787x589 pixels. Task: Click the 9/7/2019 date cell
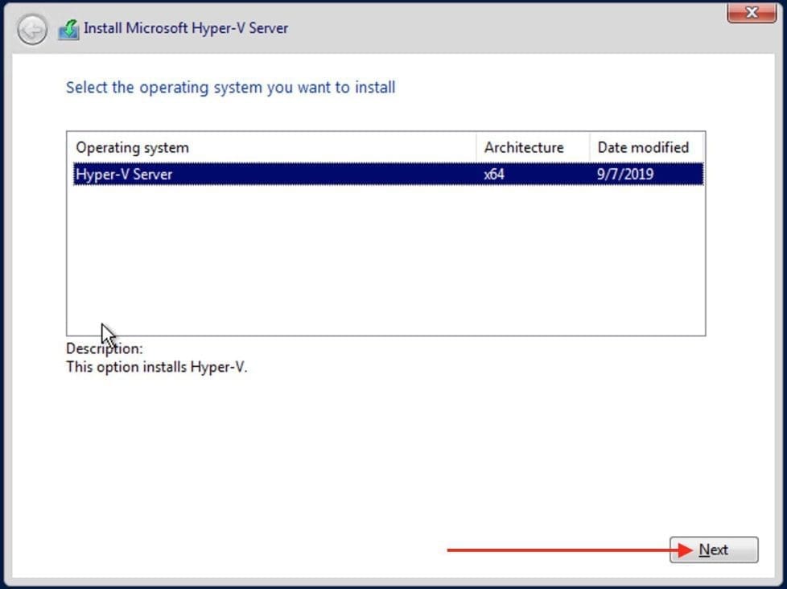point(625,174)
